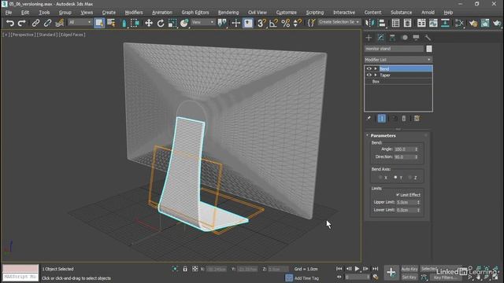Click the Auto Key button

pyautogui.click(x=409, y=269)
